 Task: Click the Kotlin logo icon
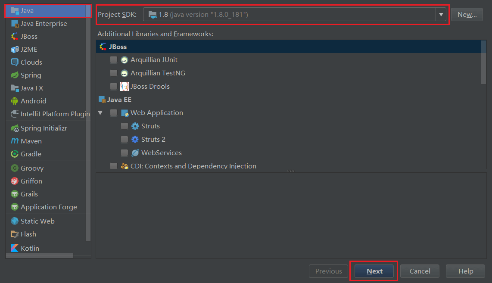tap(15, 248)
